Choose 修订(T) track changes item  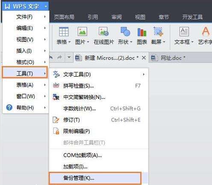click(99, 120)
